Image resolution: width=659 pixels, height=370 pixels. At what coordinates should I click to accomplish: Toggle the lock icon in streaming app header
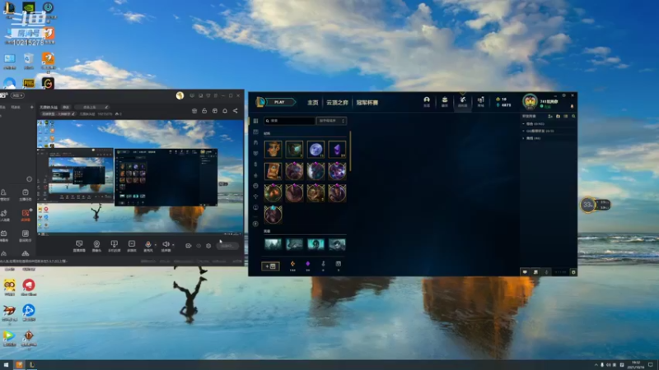(x=204, y=111)
